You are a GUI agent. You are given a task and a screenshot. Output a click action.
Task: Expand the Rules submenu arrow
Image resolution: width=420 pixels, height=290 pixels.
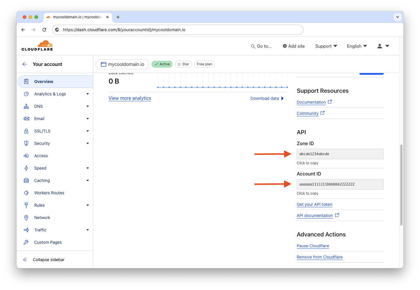[x=88, y=205]
